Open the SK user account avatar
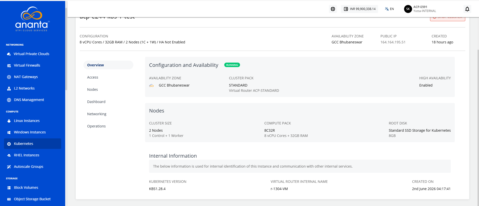Viewport: 479px width, 206px height. 408,9
